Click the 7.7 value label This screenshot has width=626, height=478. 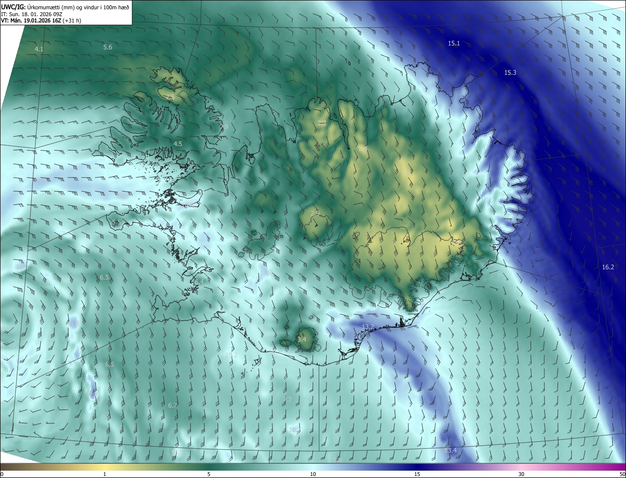click(288, 399)
